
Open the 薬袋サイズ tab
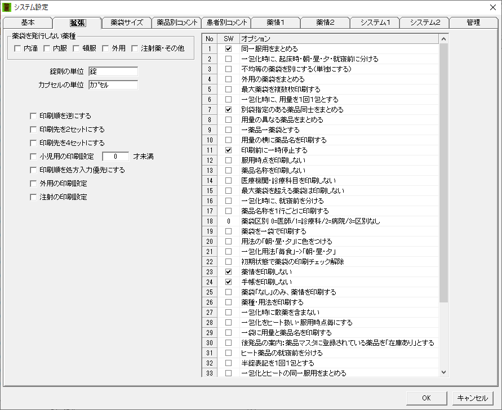(127, 23)
